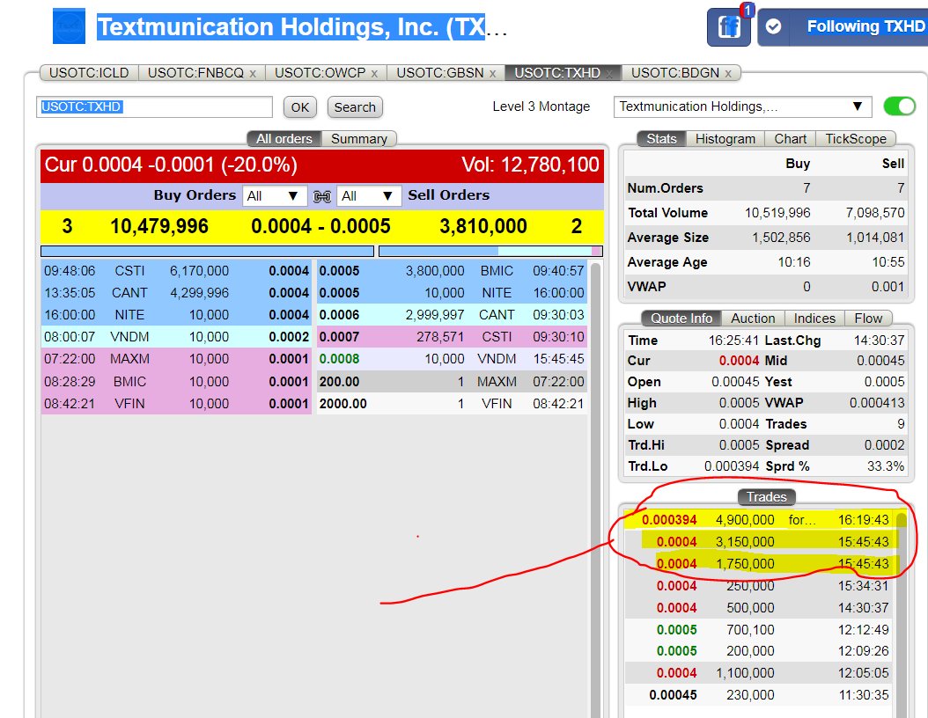Select the BMIC buy order at 08:28:29
Image resolution: width=928 pixels, height=718 pixels.
tap(176, 382)
